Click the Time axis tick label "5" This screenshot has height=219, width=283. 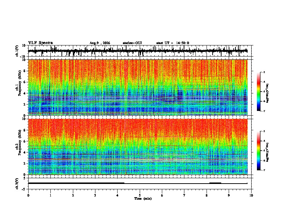pyautogui.click(x=140, y=195)
